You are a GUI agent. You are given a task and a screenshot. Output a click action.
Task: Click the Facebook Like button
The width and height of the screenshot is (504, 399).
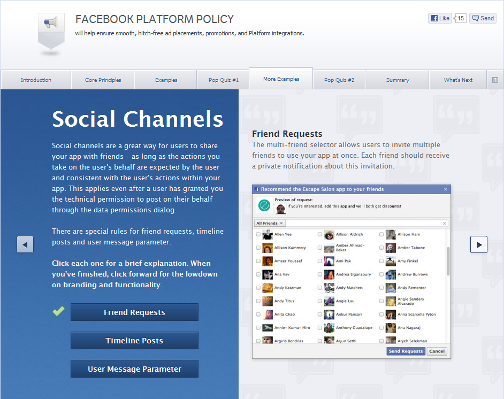pyautogui.click(x=440, y=18)
